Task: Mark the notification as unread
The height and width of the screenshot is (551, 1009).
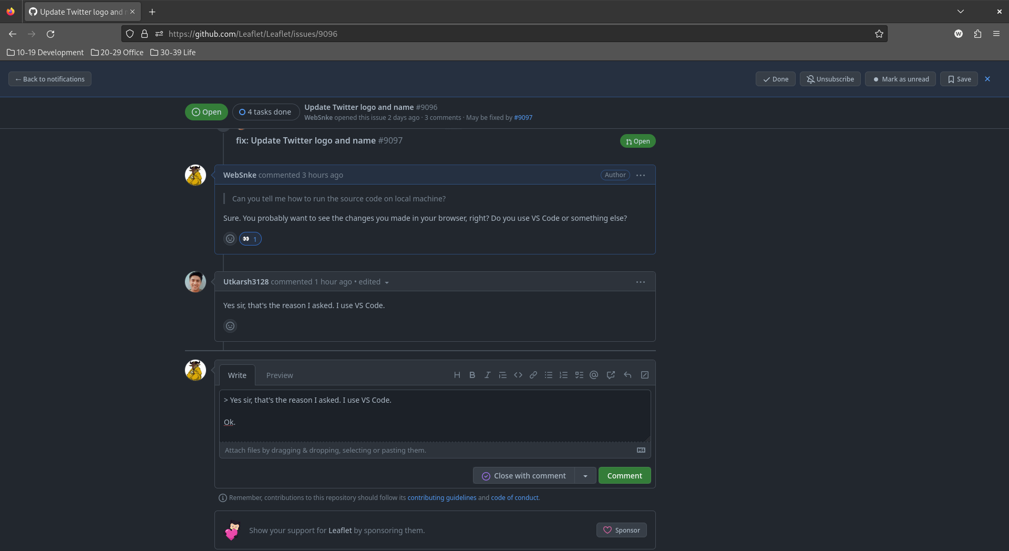Action: point(900,79)
